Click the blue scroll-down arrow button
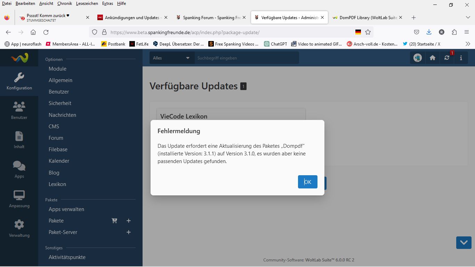The width and height of the screenshot is (475, 267). coord(464,243)
